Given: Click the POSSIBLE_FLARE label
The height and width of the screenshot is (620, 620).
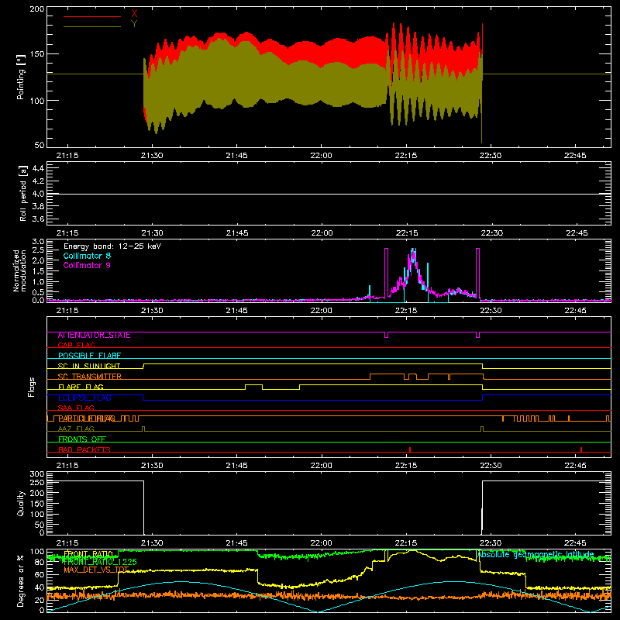Looking at the screenshot, I should 89,356.
